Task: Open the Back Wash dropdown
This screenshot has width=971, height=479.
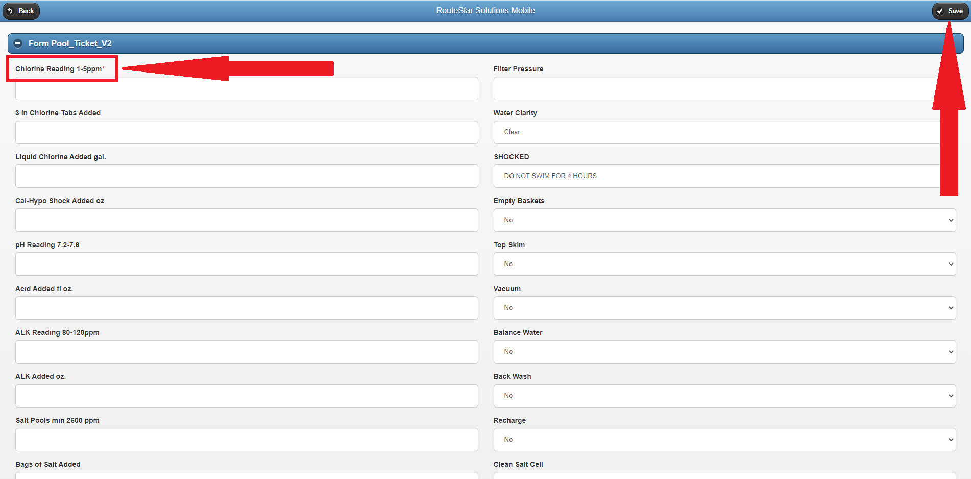Action: 724,396
